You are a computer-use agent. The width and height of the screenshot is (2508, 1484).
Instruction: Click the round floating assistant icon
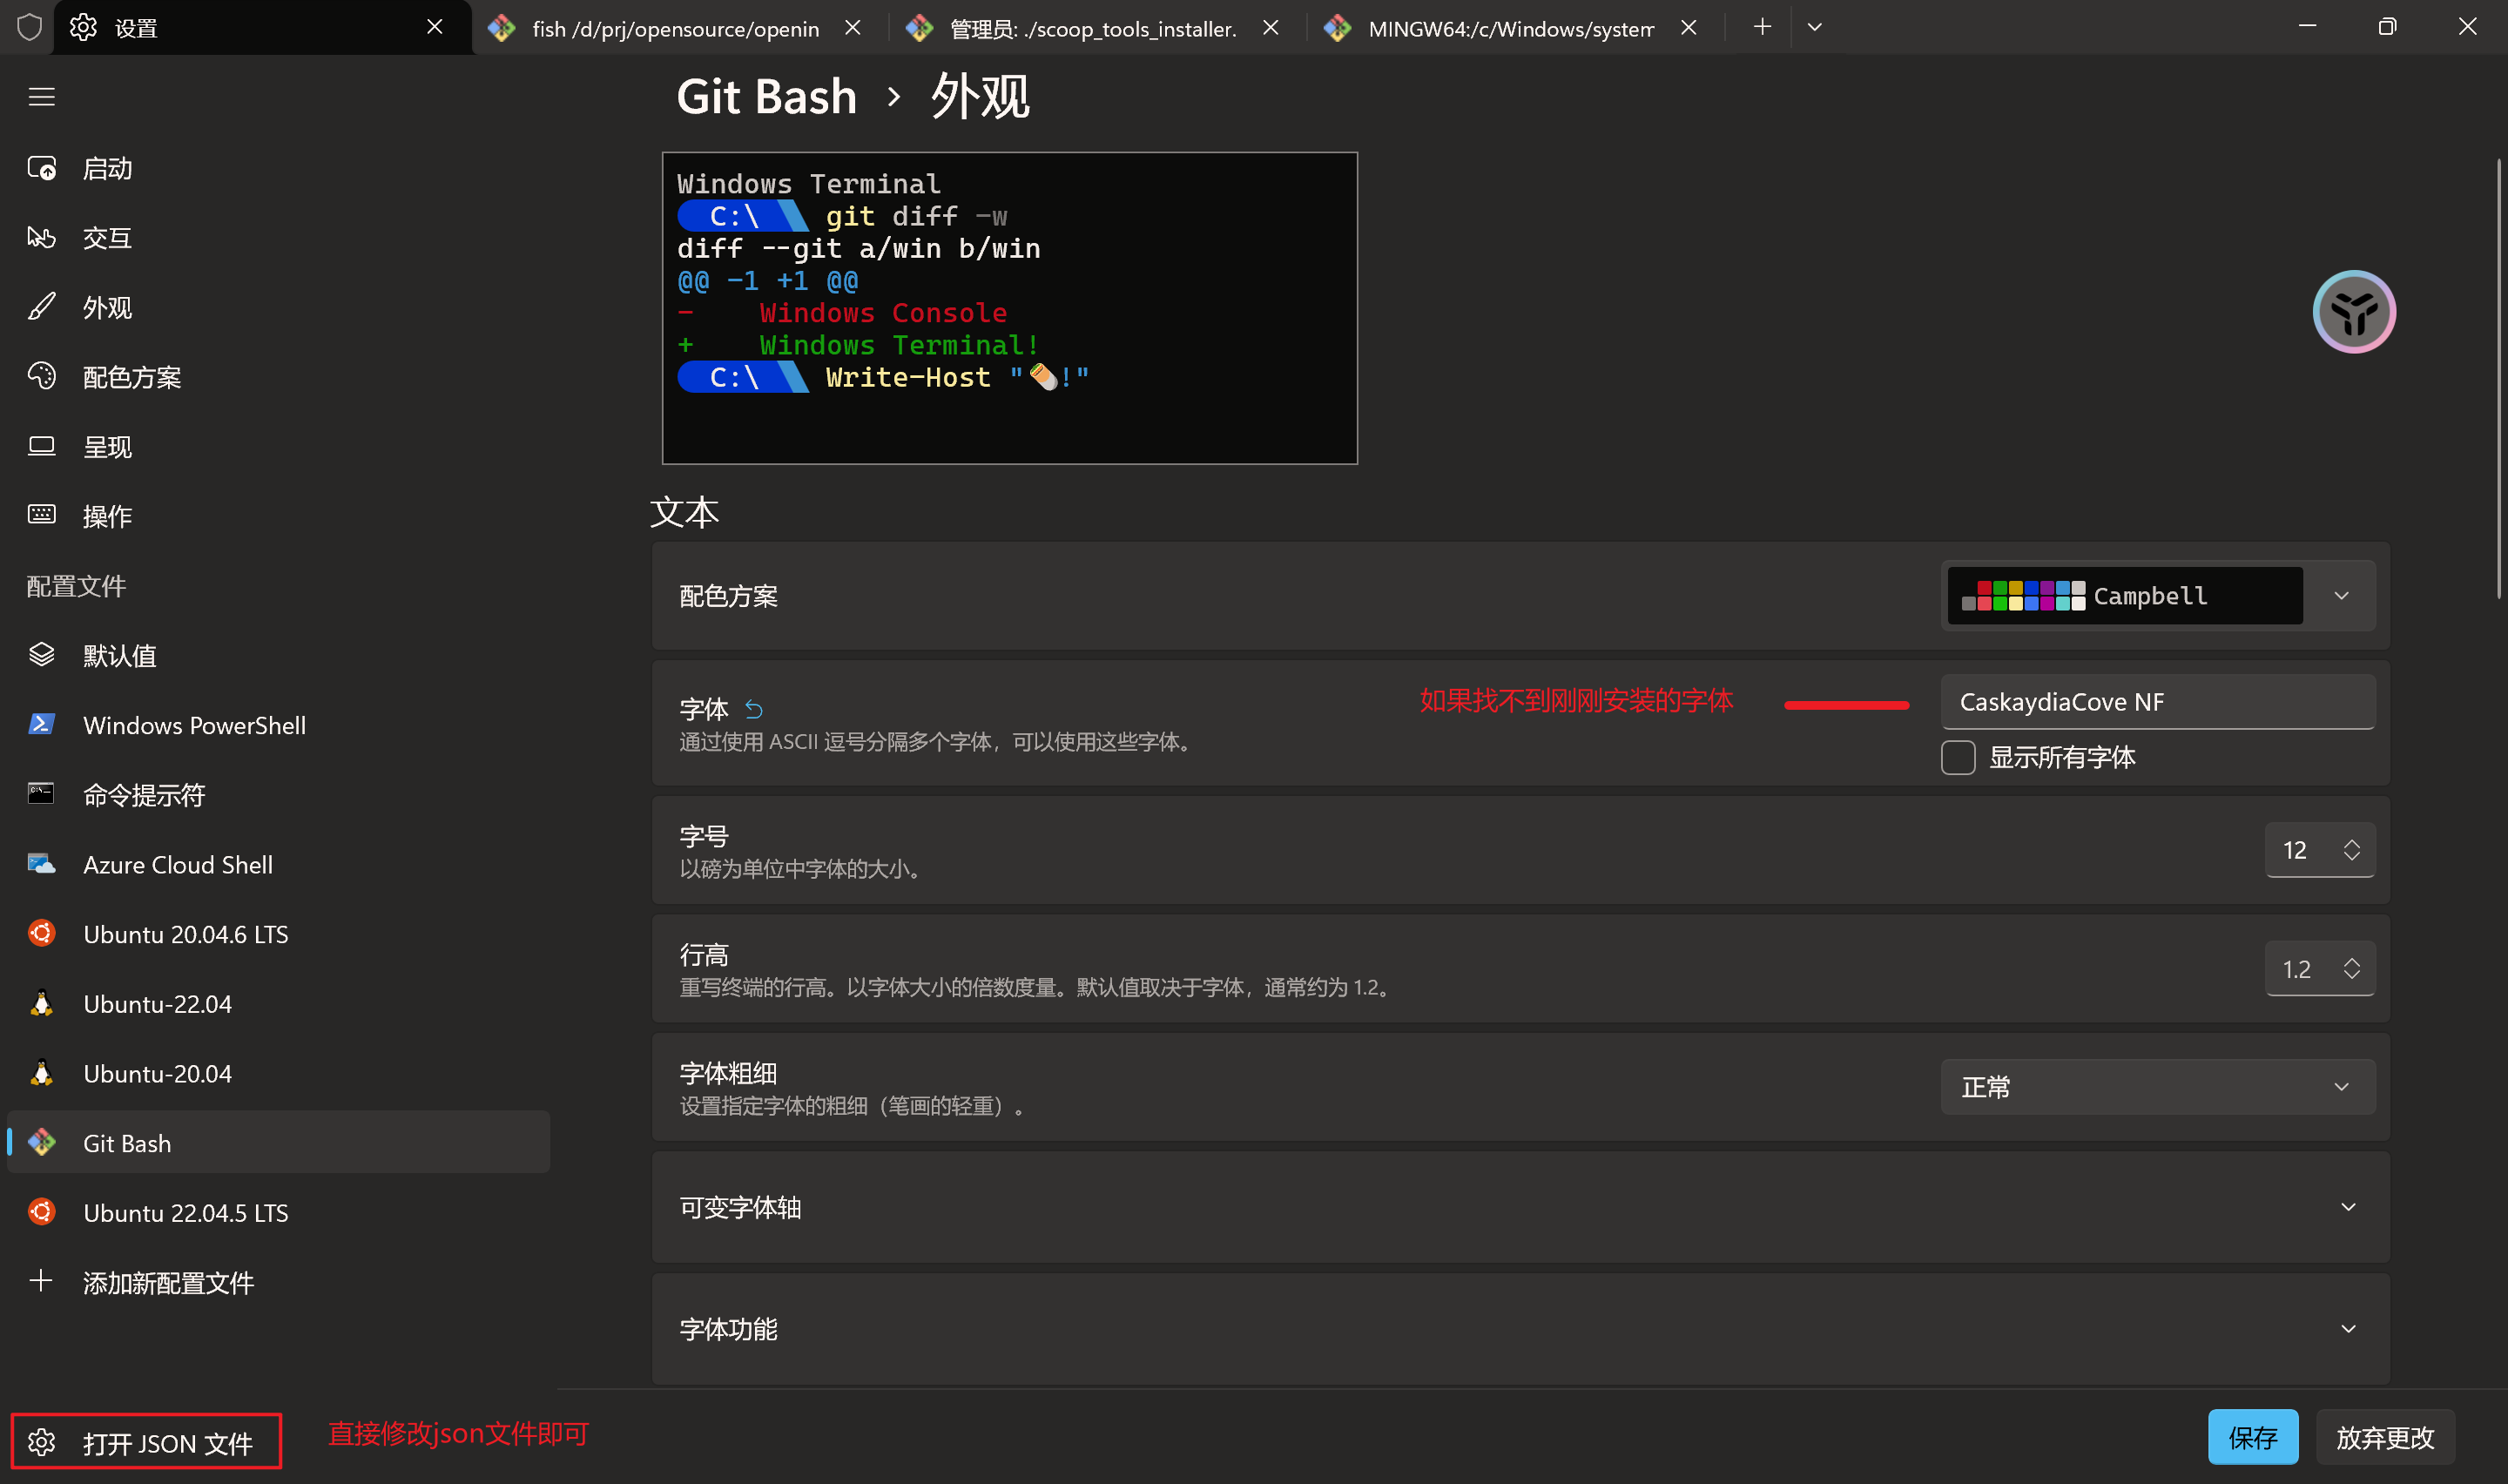(2354, 311)
